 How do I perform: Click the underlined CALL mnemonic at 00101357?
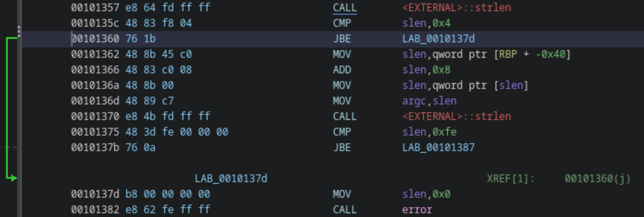tap(345, 8)
